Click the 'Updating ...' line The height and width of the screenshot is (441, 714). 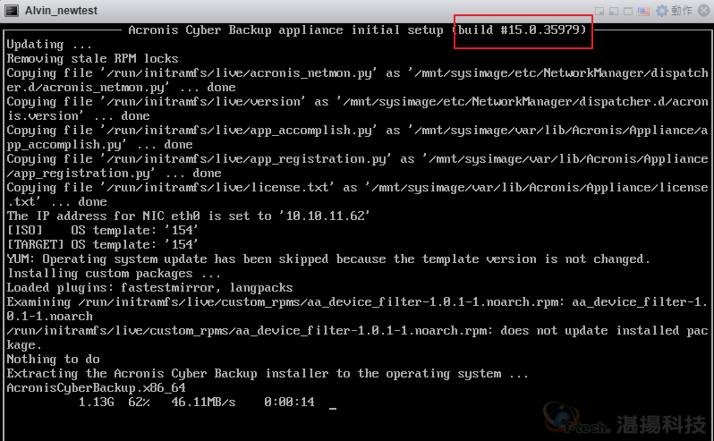click(x=49, y=45)
